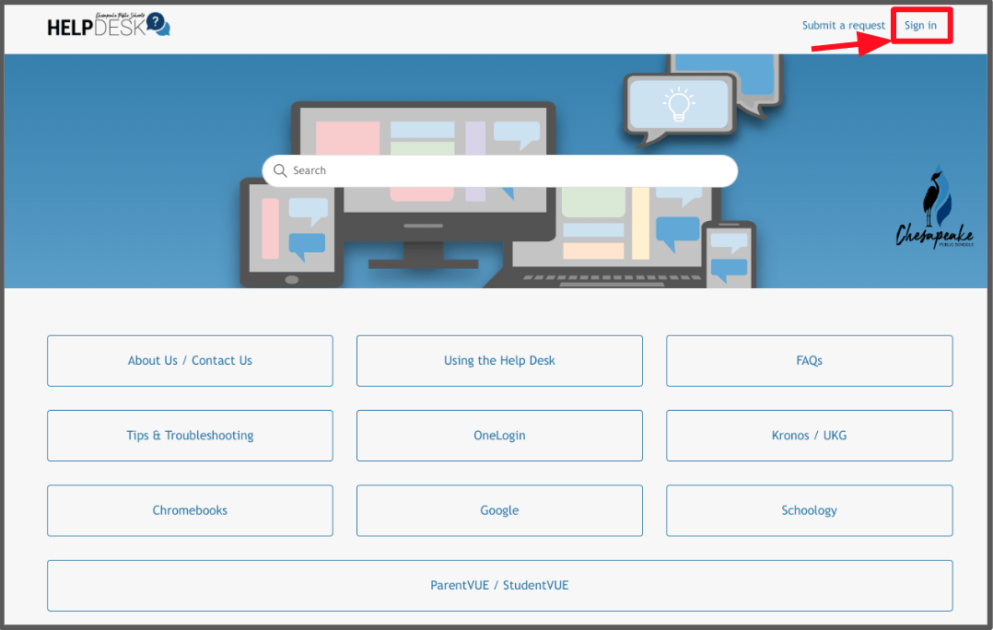Open the Using the Help Desk section
Viewport: 993px width, 630px height.
click(x=499, y=360)
